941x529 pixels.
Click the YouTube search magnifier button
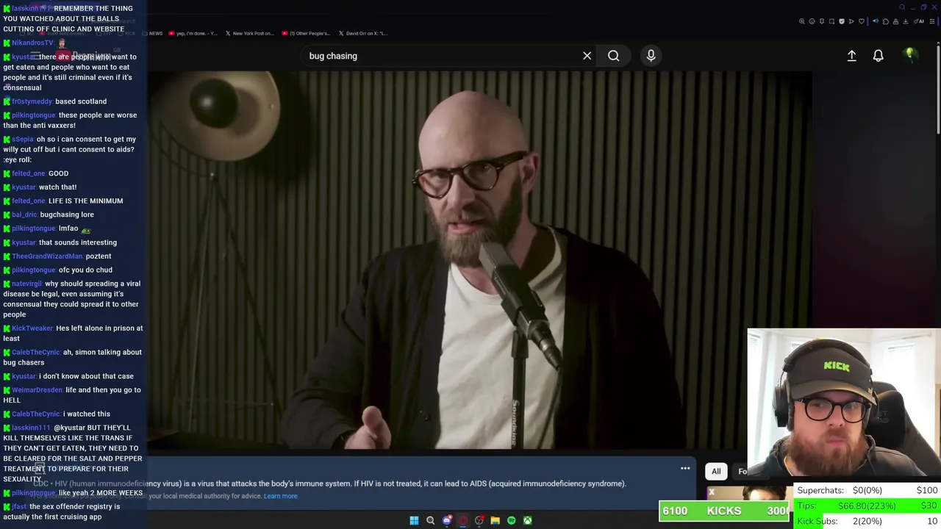(x=613, y=56)
